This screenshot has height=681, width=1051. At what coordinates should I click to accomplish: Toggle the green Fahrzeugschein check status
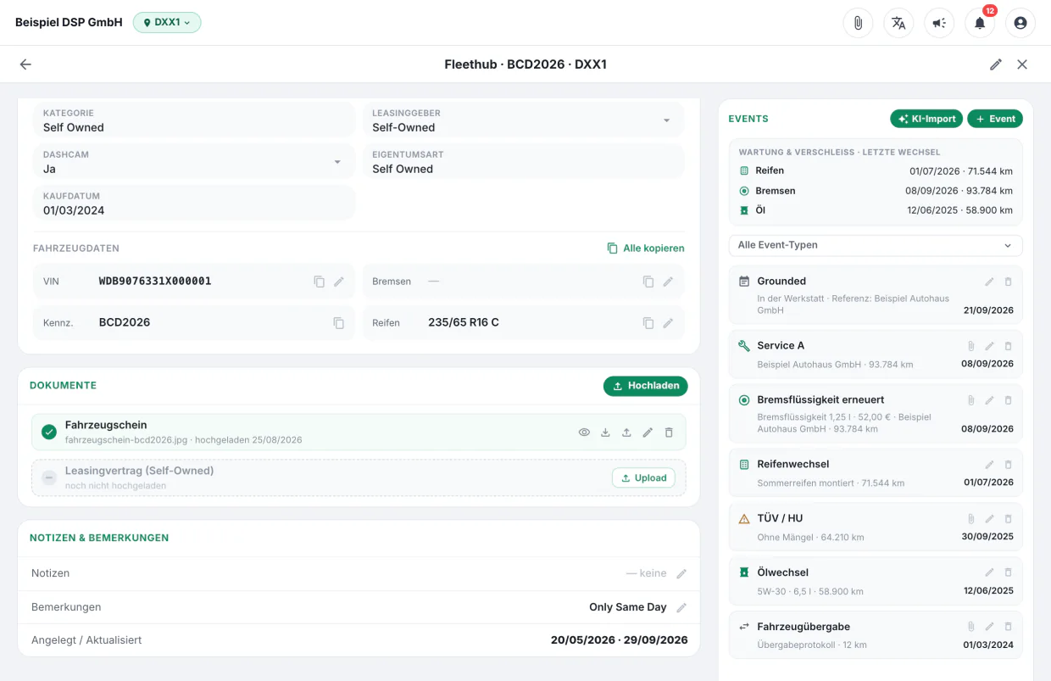tap(49, 433)
